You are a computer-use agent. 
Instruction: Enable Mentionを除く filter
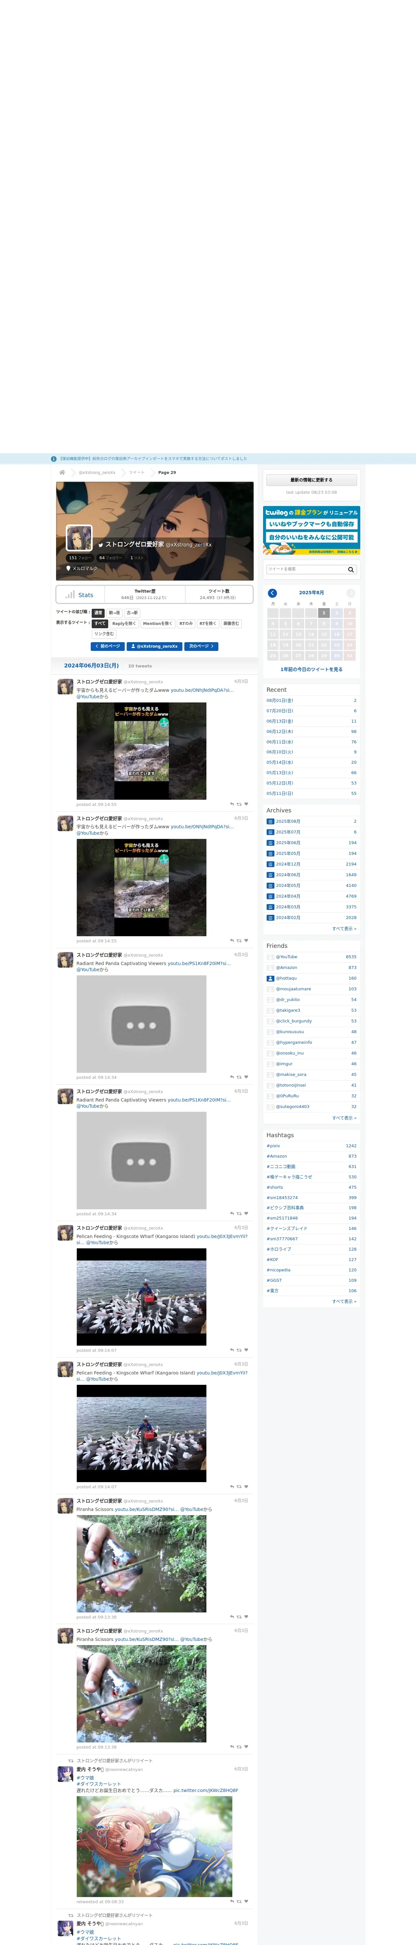(158, 624)
